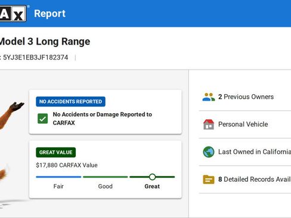The height and width of the screenshot is (218, 291).
Task: Open No Accidents or Damage Reported to CARFAX
Action: click(x=103, y=119)
